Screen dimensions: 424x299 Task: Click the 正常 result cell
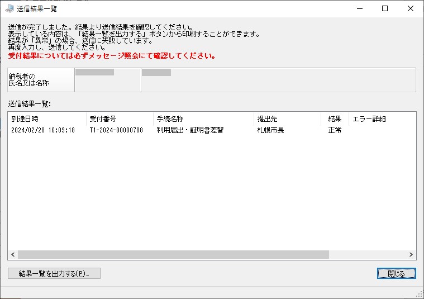click(x=335, y=130)
